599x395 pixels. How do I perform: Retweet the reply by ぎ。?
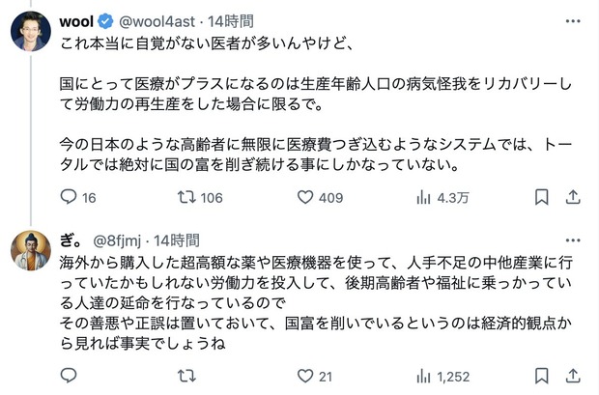tap(187, 376)
